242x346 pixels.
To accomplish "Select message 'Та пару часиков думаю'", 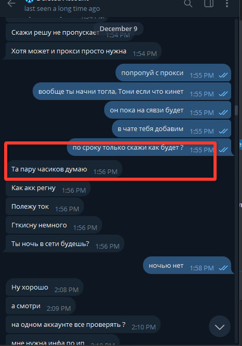I will [64, 169].
